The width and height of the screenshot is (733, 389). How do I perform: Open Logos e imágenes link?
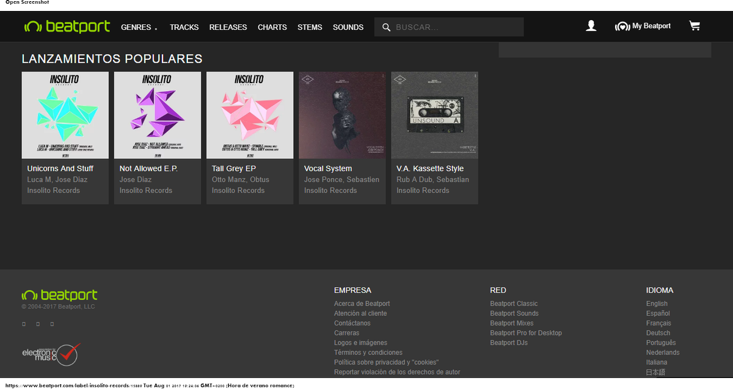(x=360, y=343)
